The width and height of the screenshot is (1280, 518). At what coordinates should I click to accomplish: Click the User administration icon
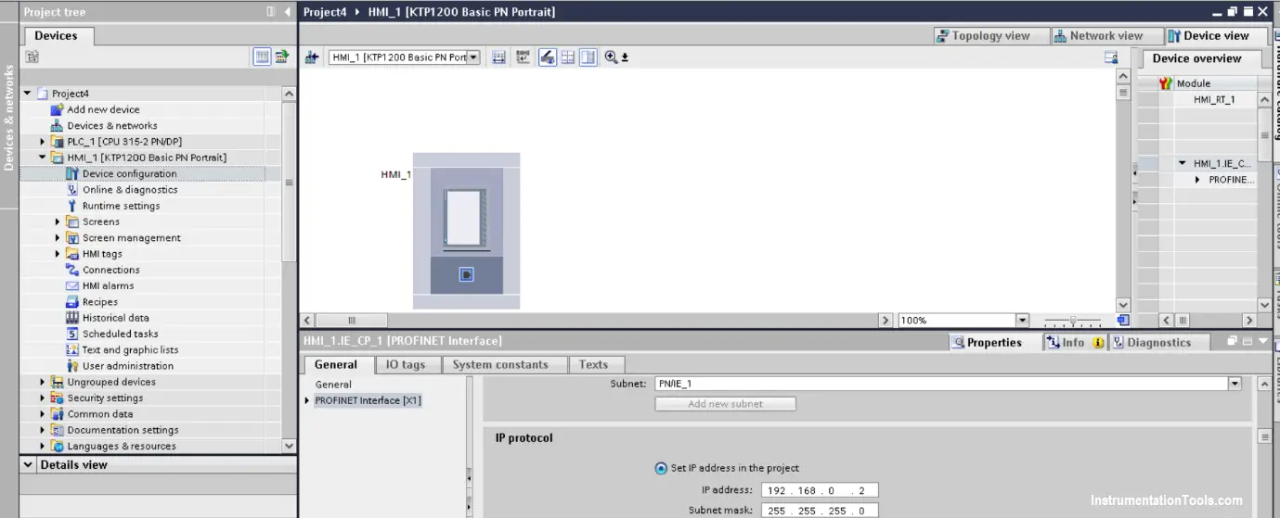(72, 365)
